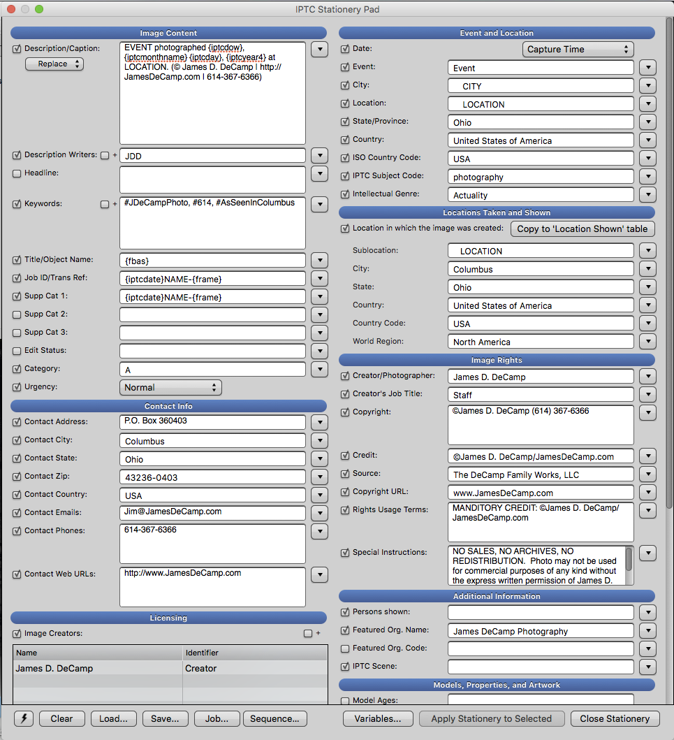Uncheck the Description/Caption checkbox

[x=17, y=49]
